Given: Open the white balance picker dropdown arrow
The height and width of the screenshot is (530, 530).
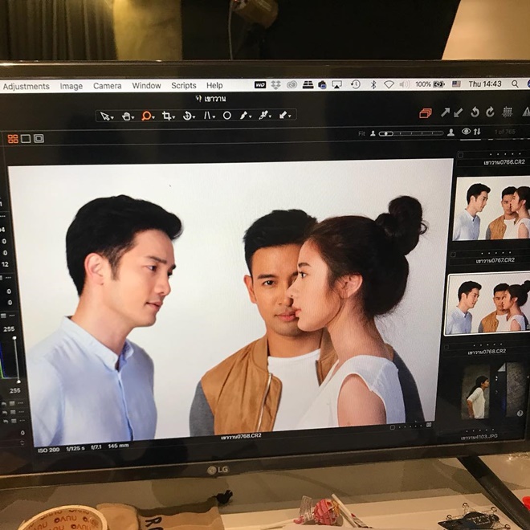Looking at the screenshot, I should coord(251,116).
